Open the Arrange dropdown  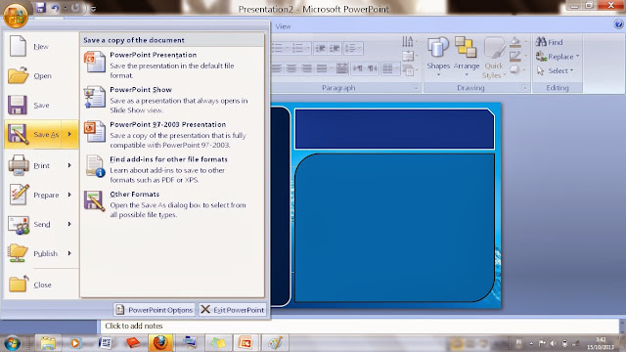tap(466, 58)
